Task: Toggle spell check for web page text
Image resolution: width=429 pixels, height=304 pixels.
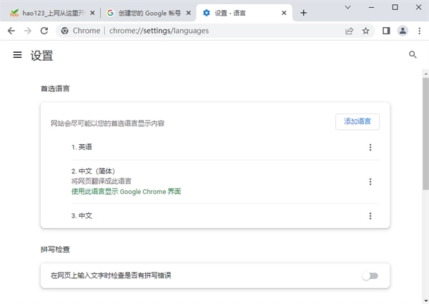Action: pyautogui.click(x=369, y=275)
